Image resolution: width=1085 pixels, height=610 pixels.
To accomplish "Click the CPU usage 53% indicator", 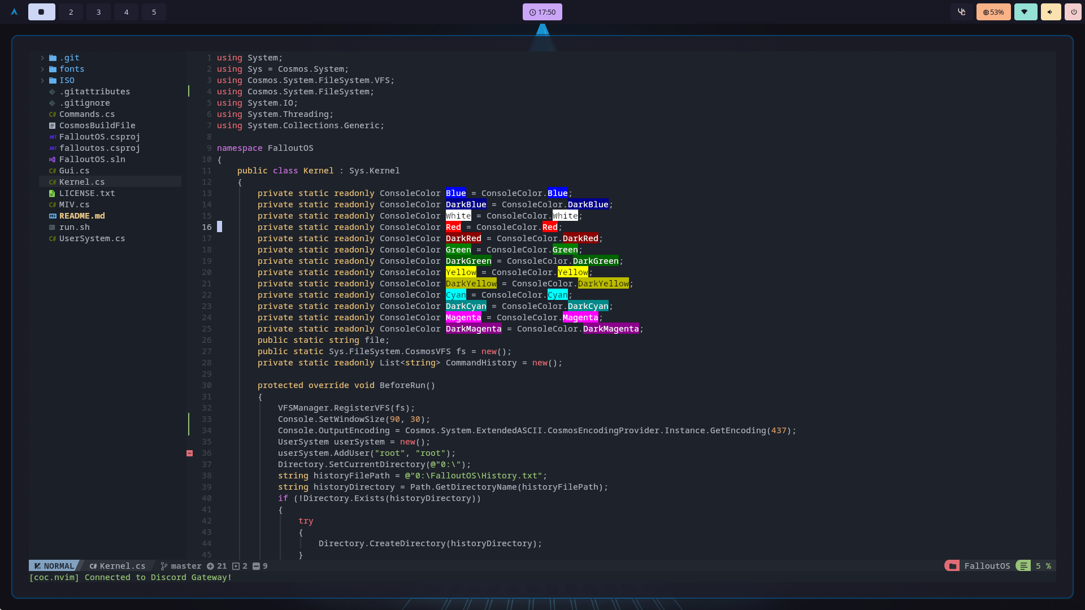I will point(993,12).
